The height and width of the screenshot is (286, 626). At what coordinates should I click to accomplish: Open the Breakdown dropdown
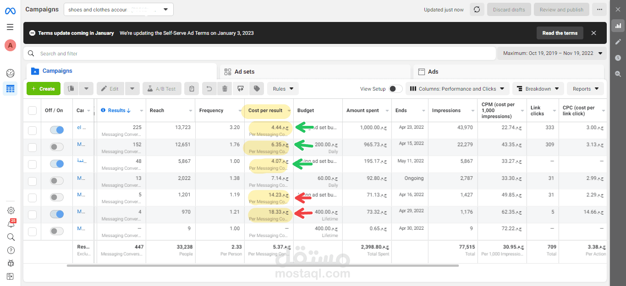click(x=538, y=89)
